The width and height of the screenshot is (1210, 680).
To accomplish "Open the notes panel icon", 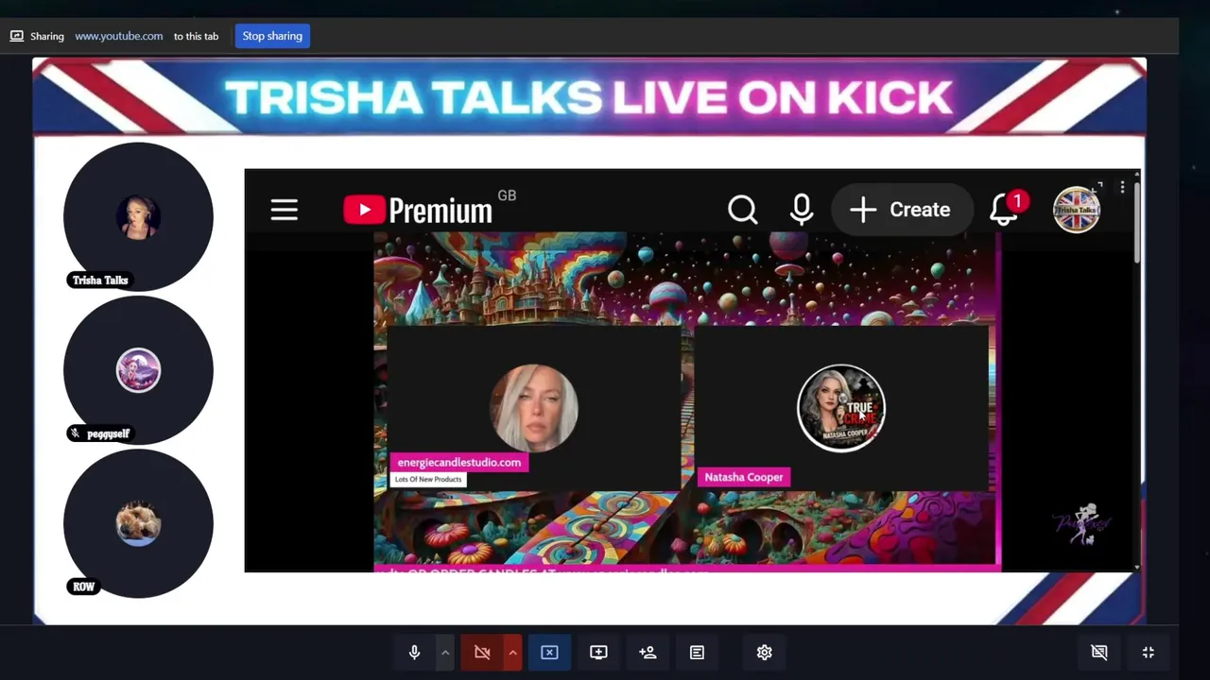I will coord(697,653).
